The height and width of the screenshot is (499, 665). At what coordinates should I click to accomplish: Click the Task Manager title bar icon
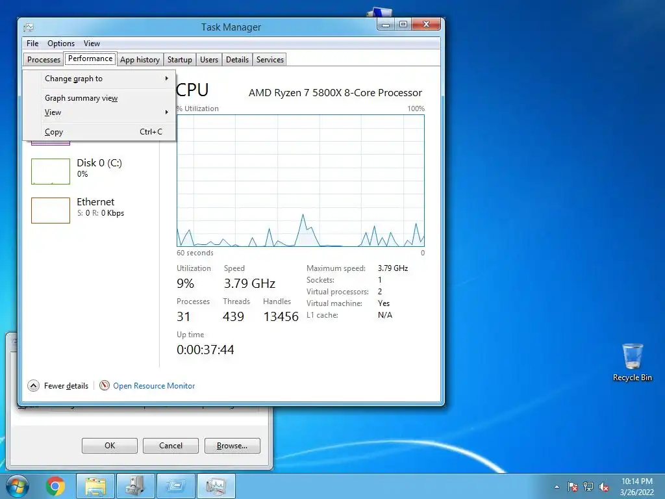(29, 27)
